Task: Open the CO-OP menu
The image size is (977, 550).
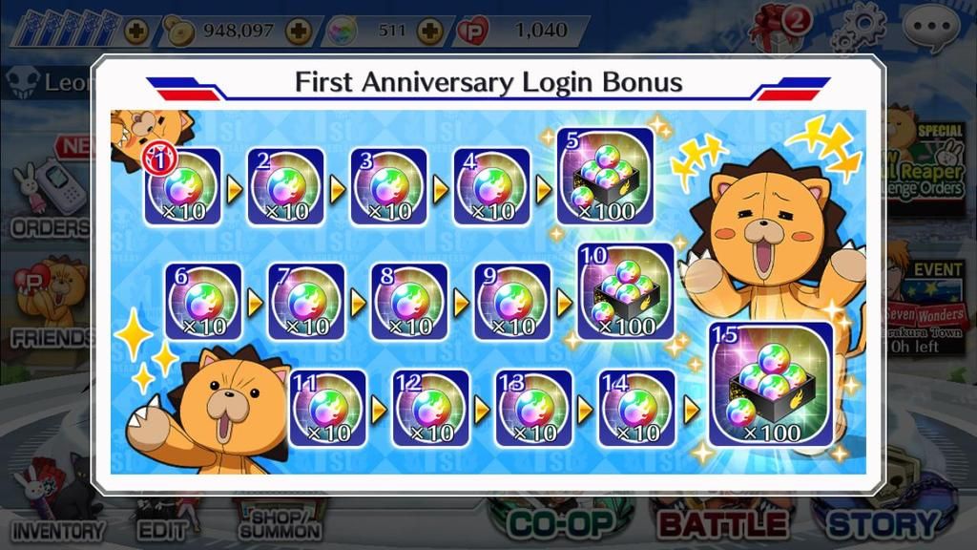Action: pyautogui.click(x=561, y=522)
